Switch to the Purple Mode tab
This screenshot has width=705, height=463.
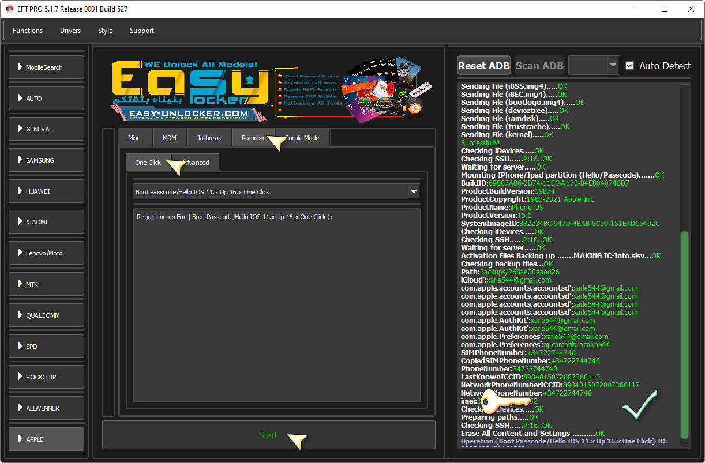pos(303,138)
